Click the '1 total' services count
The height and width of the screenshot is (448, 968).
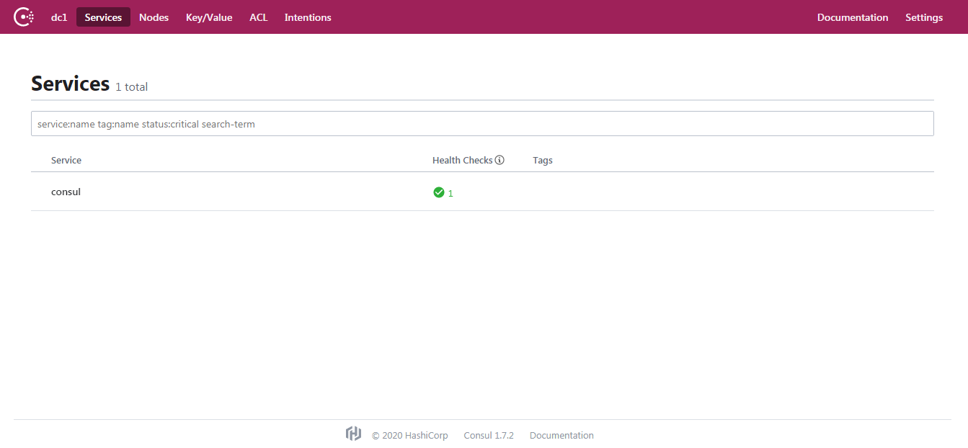pos(131,87)
